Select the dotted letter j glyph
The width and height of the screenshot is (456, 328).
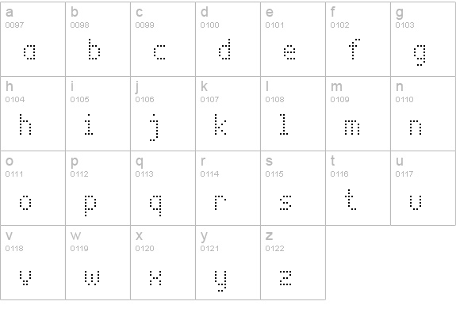(x=155, y=128)
